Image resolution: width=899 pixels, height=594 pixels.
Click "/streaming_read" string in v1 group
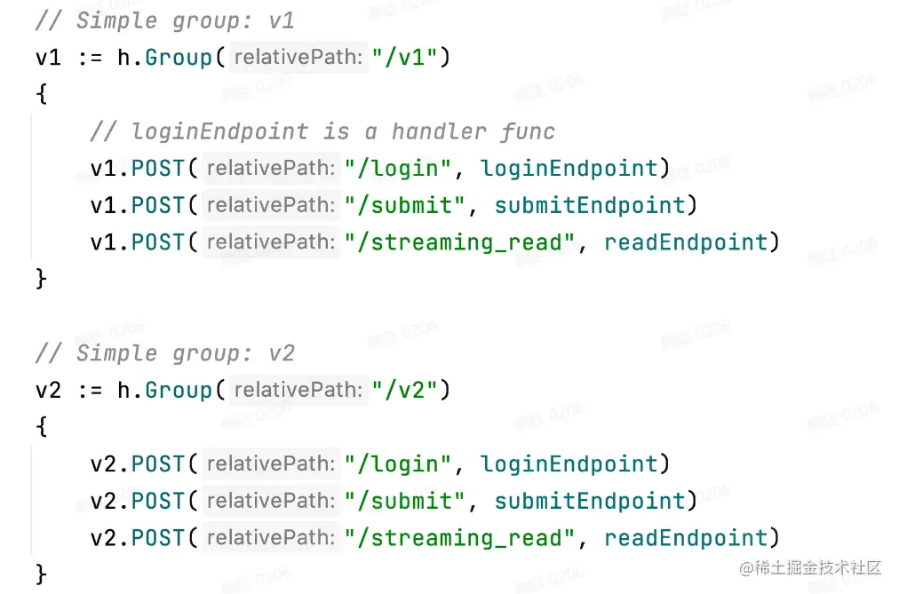[459, 242]
